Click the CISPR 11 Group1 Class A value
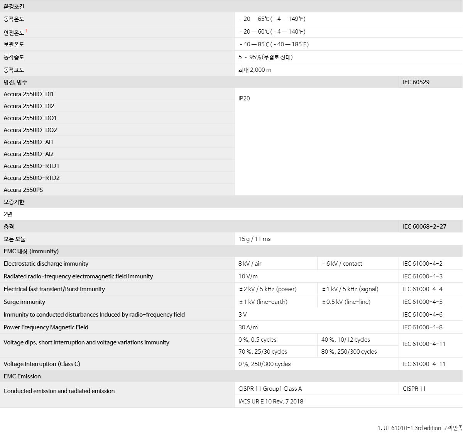This screenshot has height=444, width=463. (x=270, y=389)
